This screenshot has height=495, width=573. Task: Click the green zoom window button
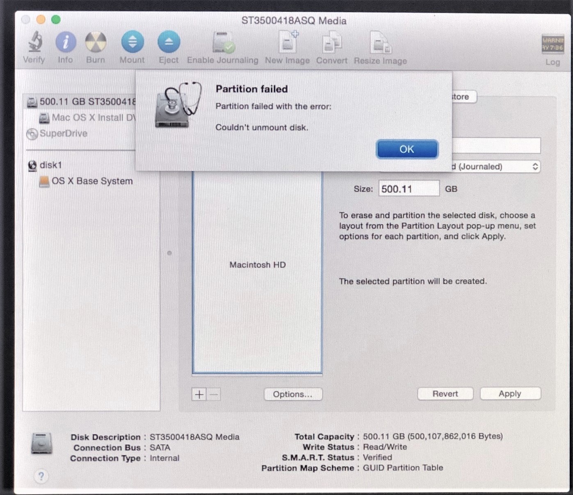coord(56,20)
